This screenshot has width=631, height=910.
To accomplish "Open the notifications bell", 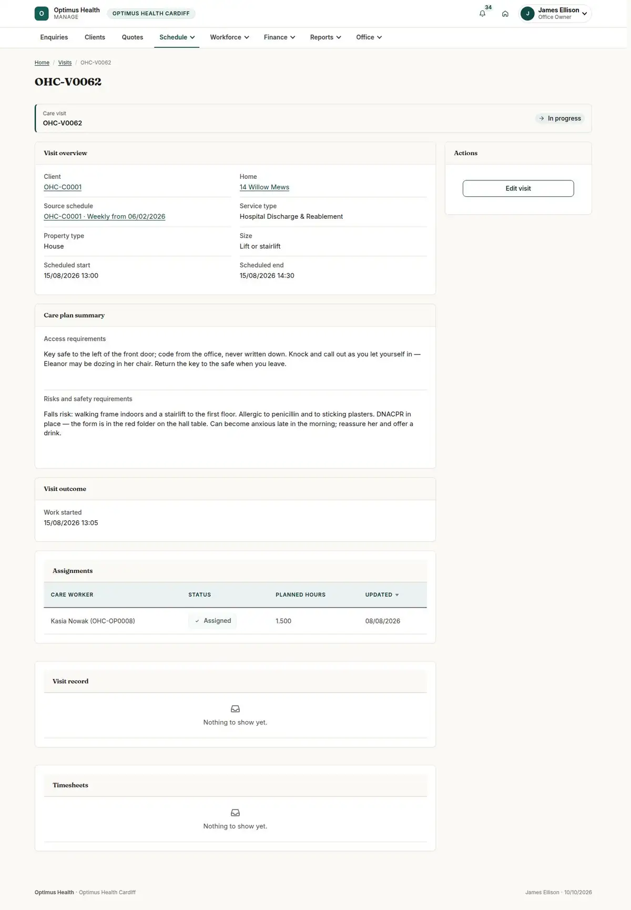I will 482,14.
